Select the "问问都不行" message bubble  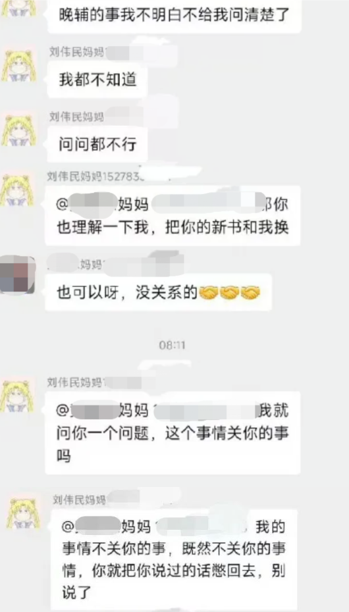97,144
